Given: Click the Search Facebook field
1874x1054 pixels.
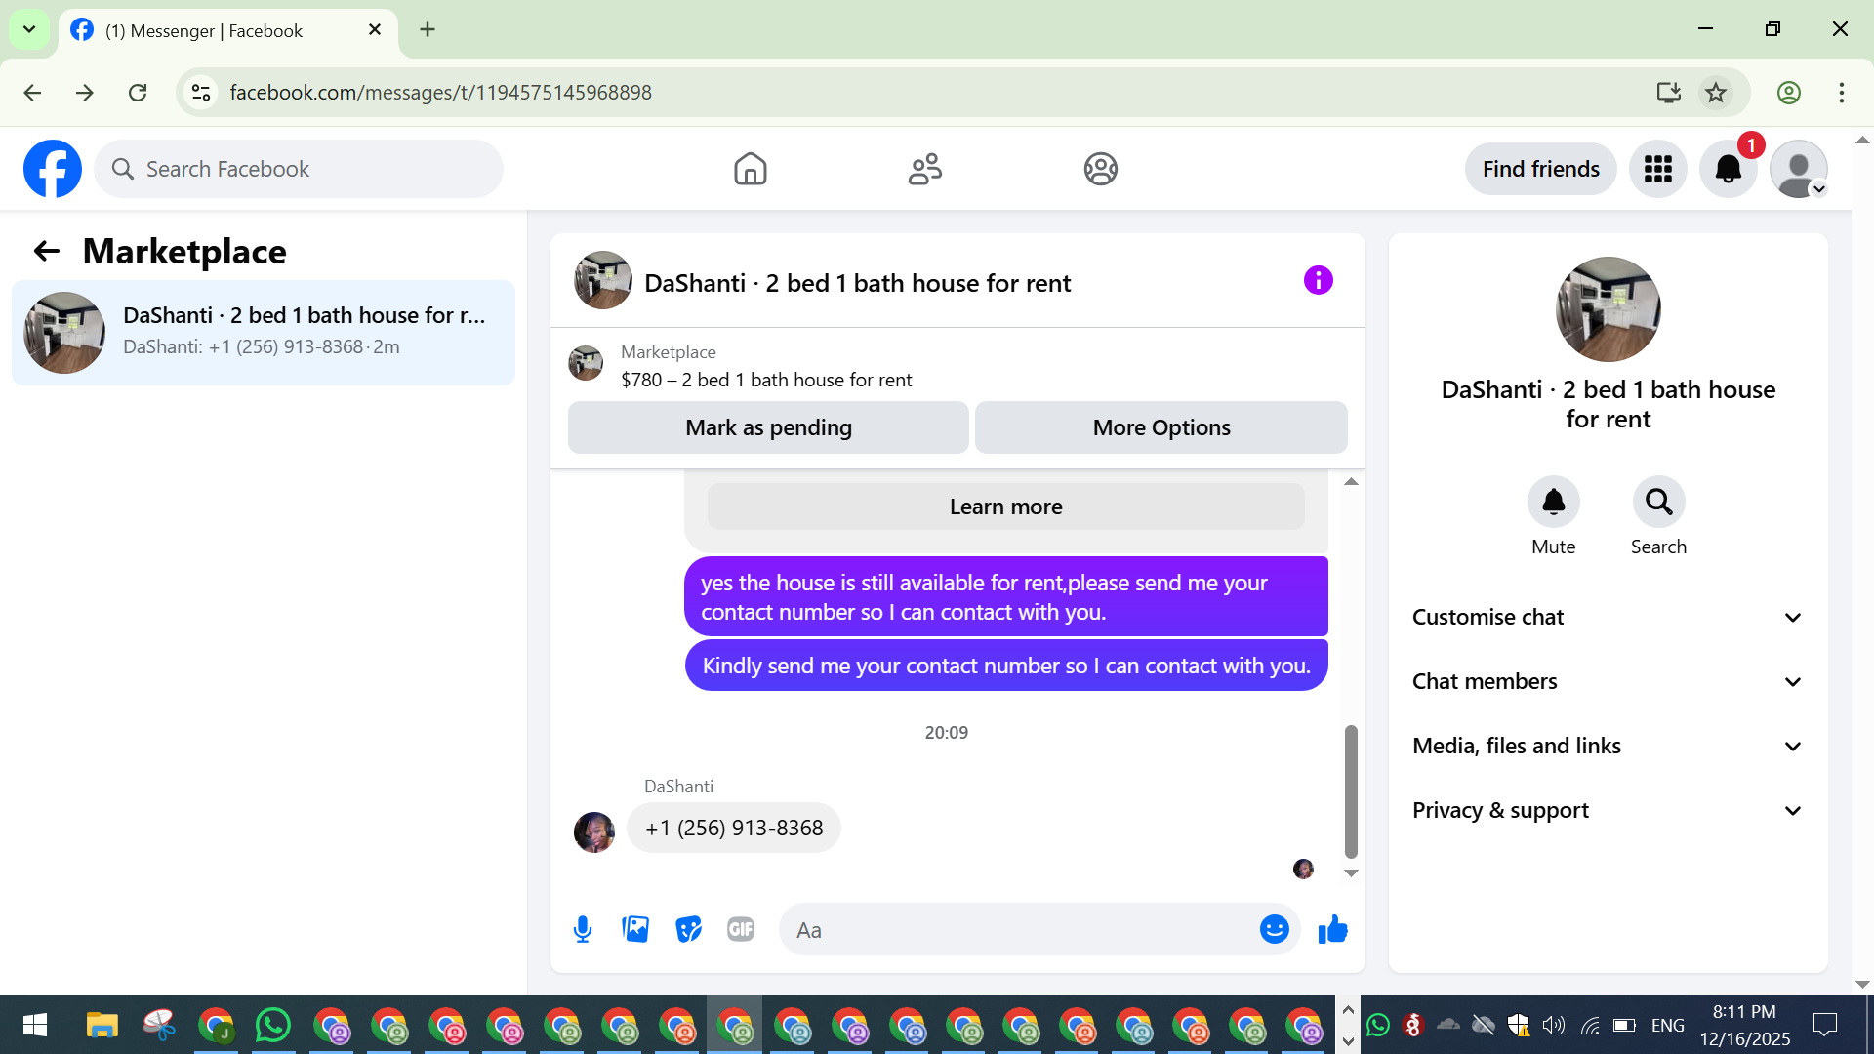Looking at the screenshot, I should click(x=299, y=169).
